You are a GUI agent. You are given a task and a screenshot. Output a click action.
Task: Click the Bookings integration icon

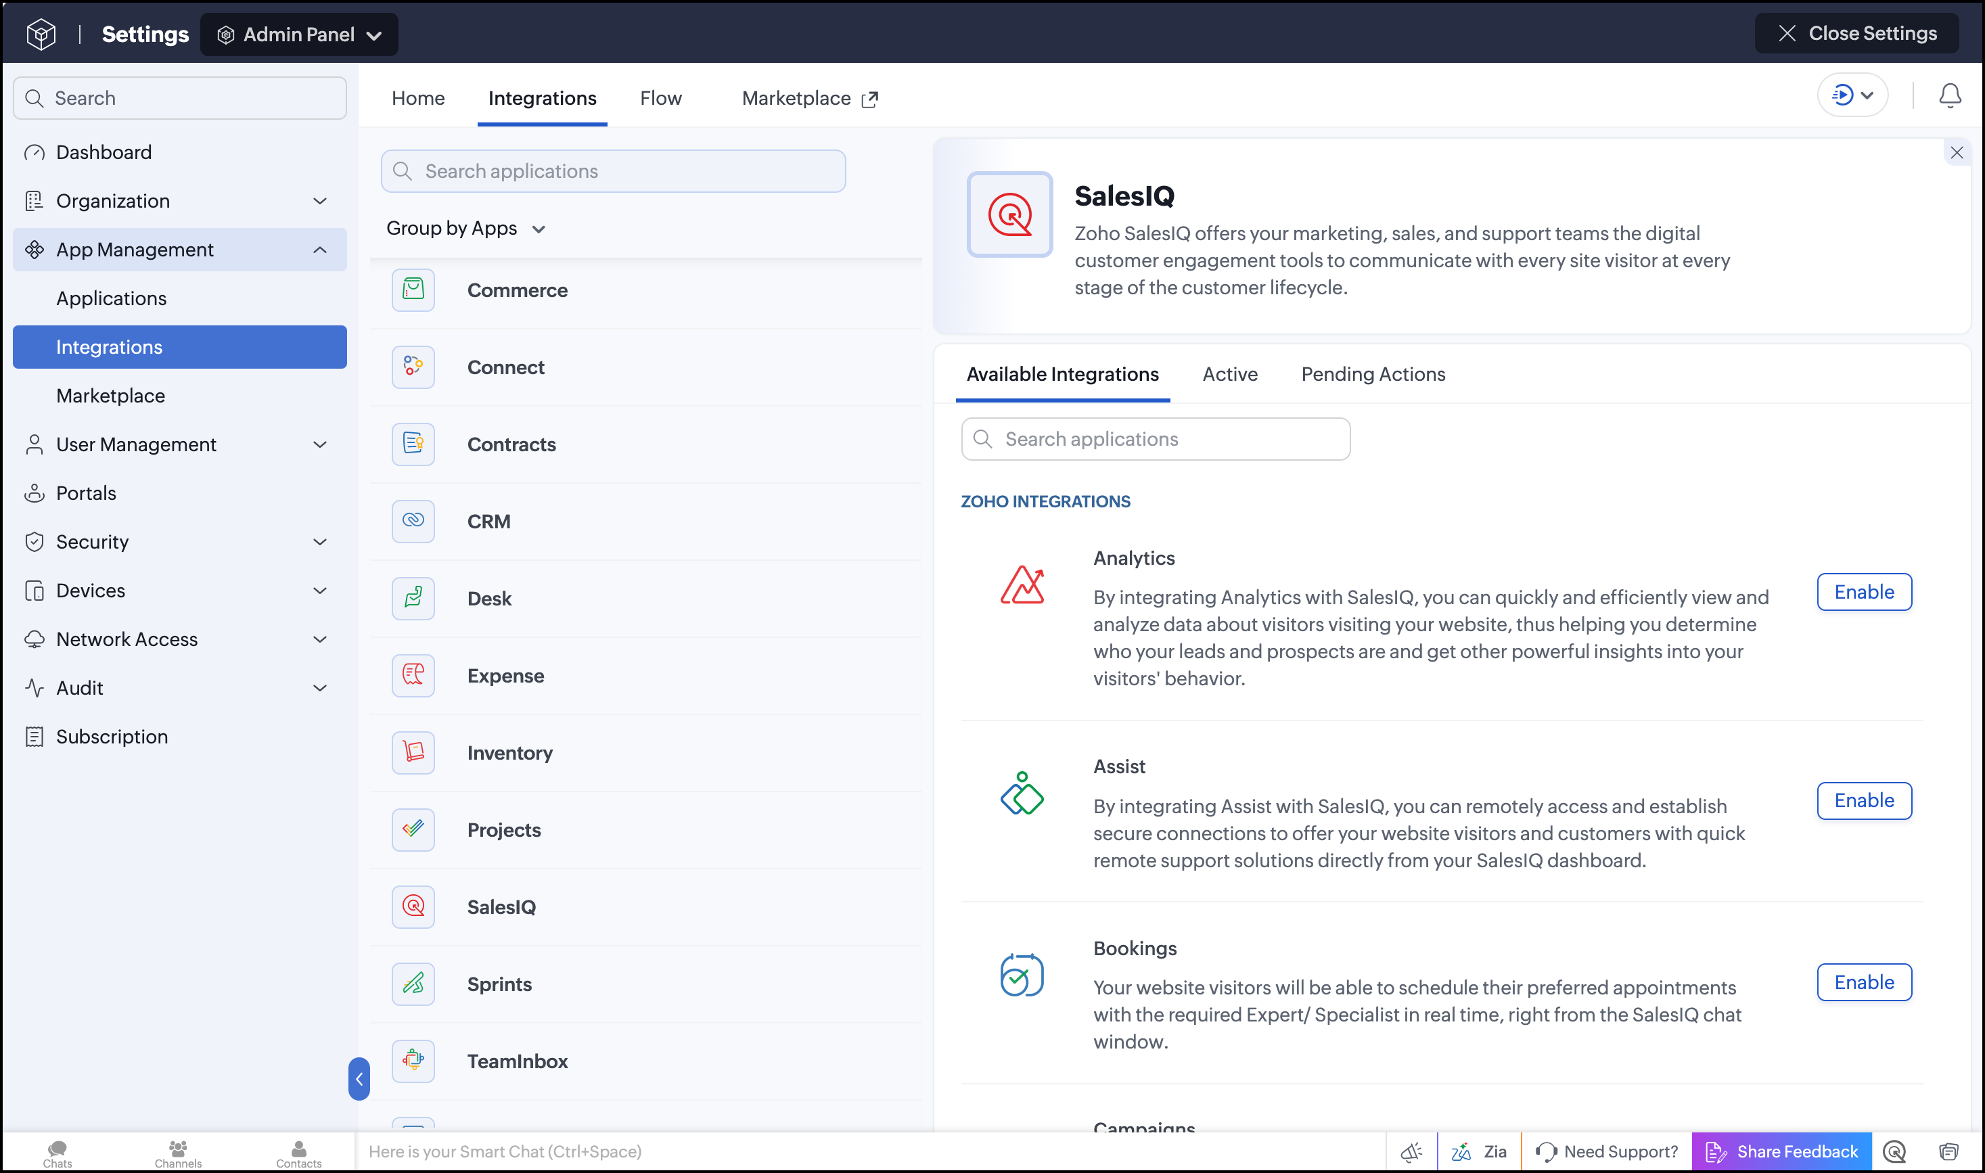(1022, 975)
